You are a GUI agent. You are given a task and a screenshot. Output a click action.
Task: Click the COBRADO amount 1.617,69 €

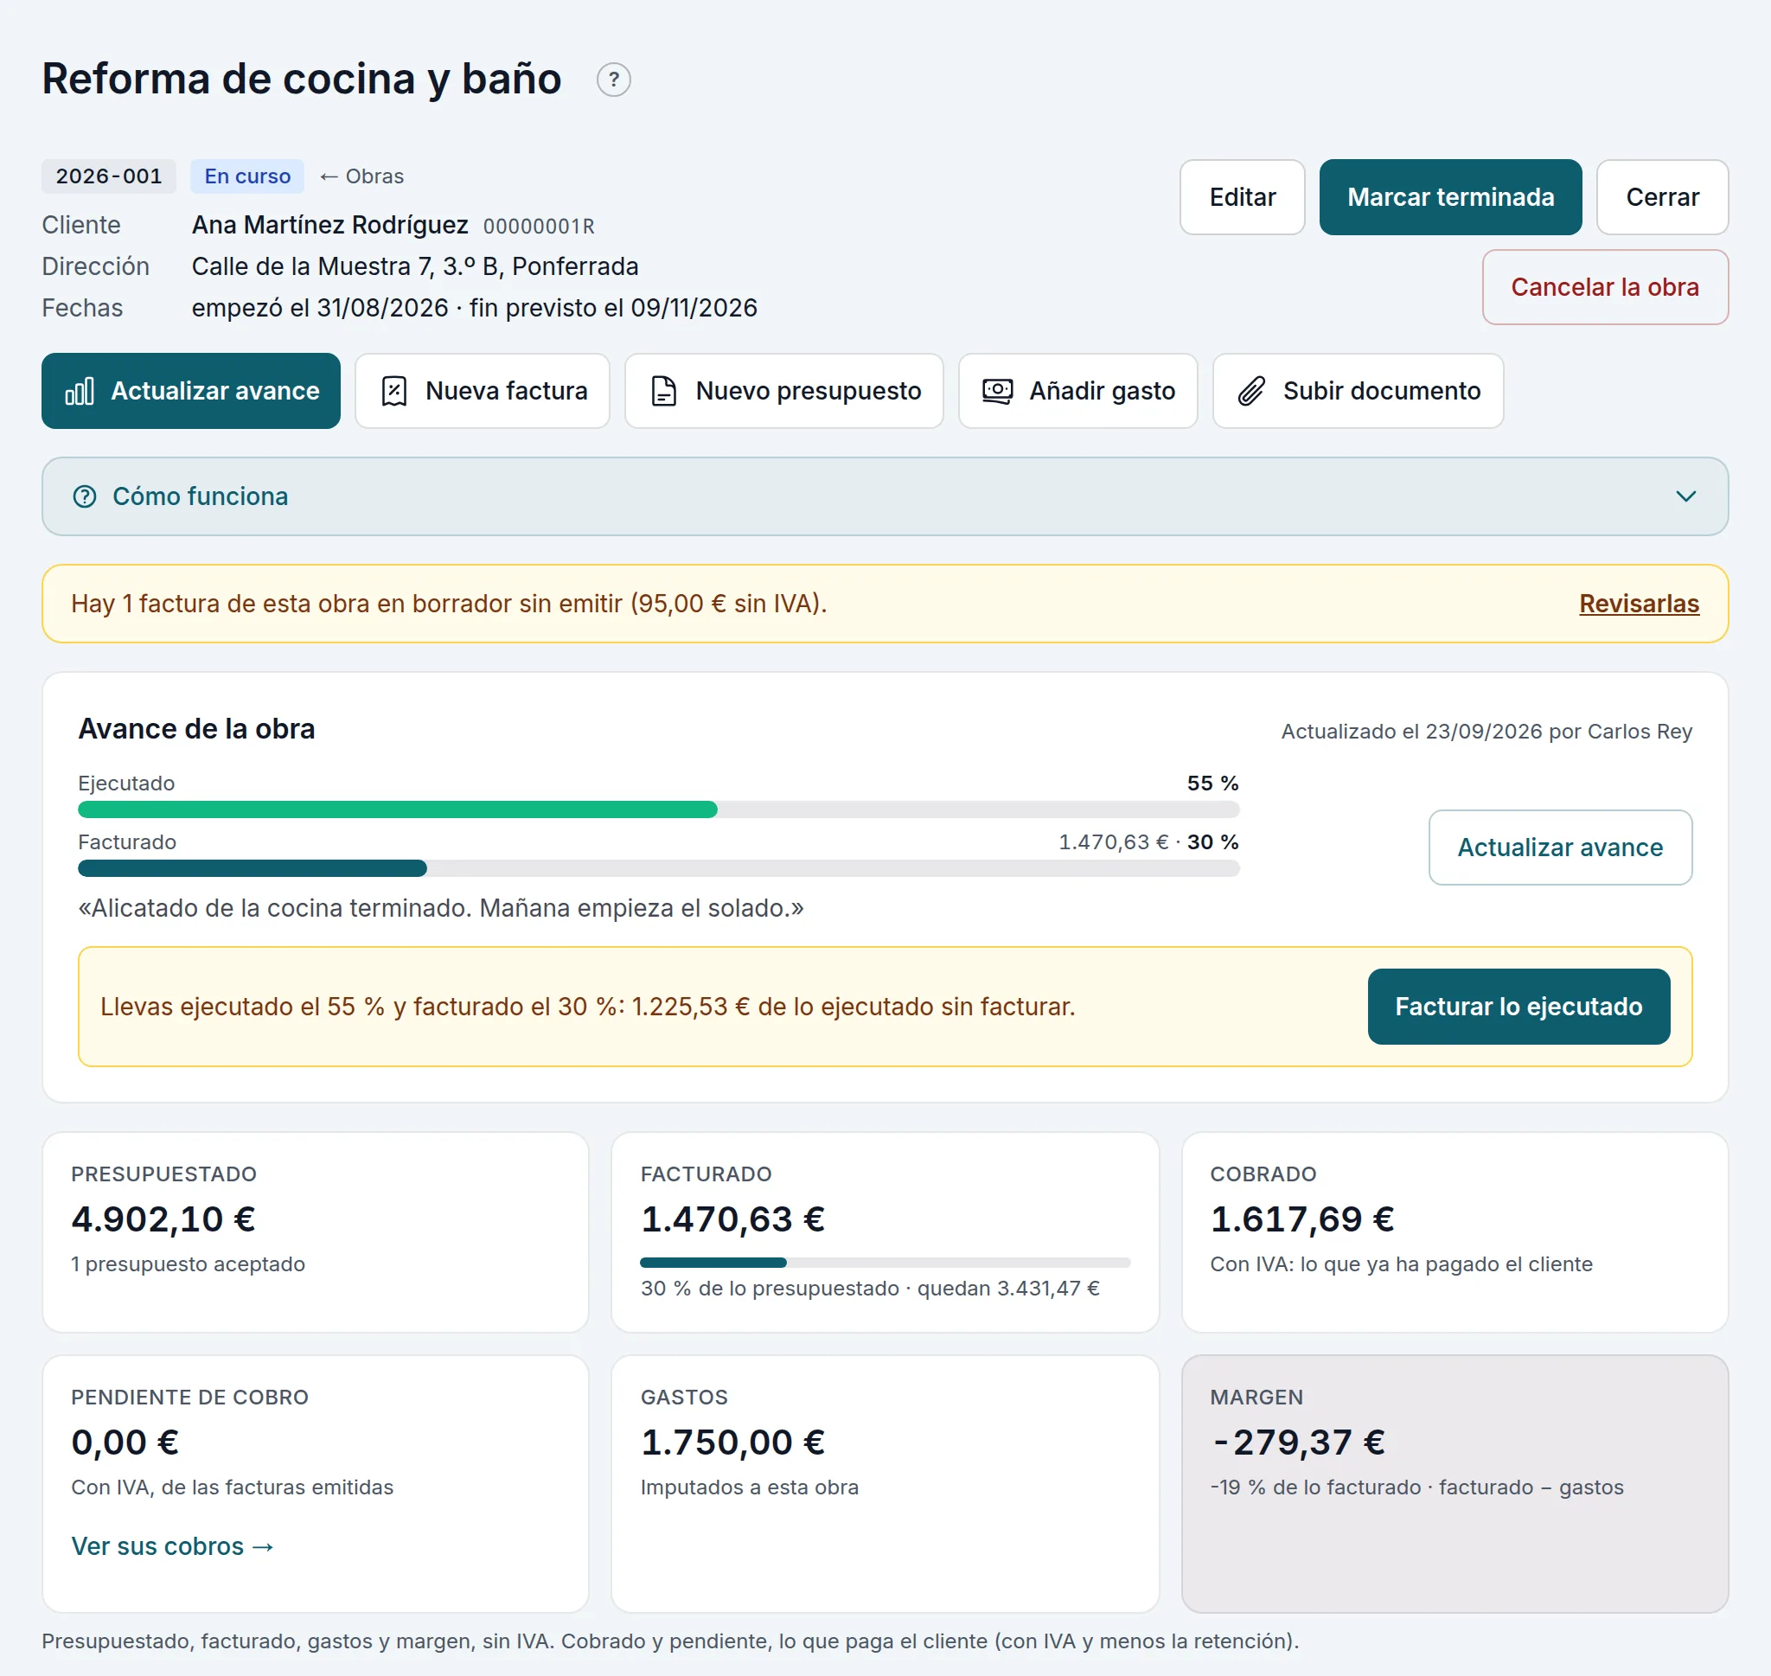(x=1301, y=1219)
